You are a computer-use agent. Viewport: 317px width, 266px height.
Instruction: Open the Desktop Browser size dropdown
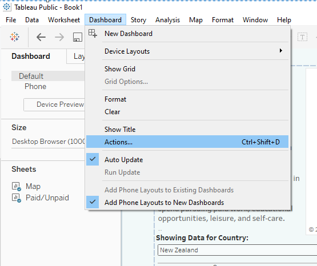coord(48,142)
